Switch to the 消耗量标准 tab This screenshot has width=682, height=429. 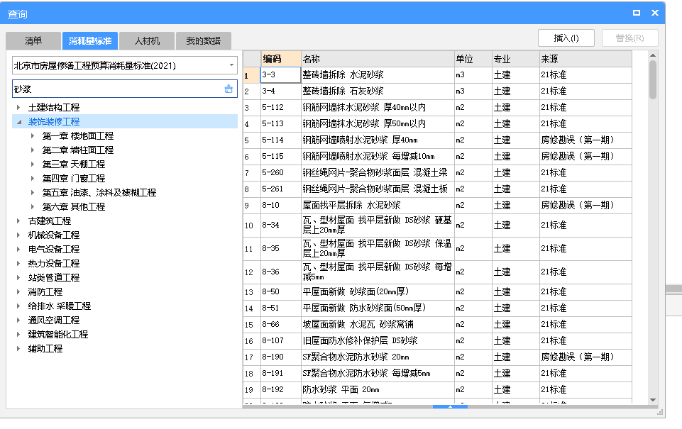[90, 41]
